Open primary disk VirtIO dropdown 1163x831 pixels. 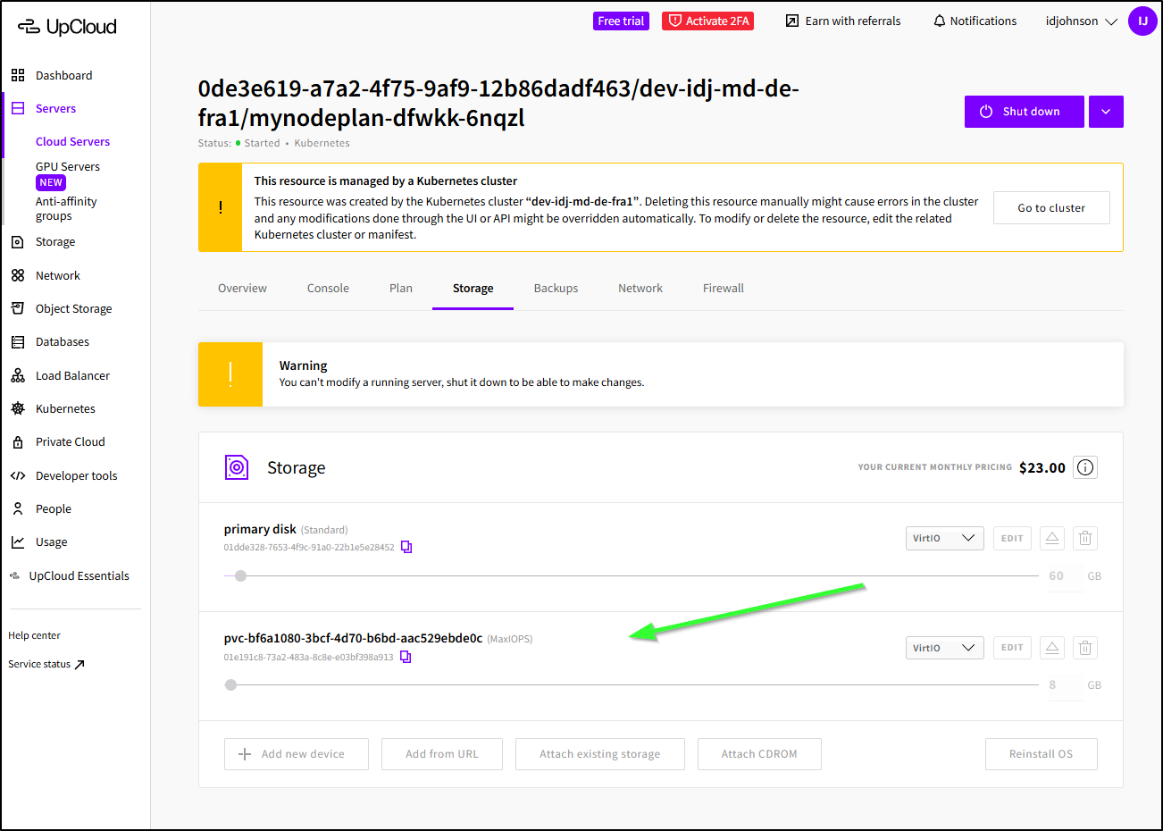[944, 538]
